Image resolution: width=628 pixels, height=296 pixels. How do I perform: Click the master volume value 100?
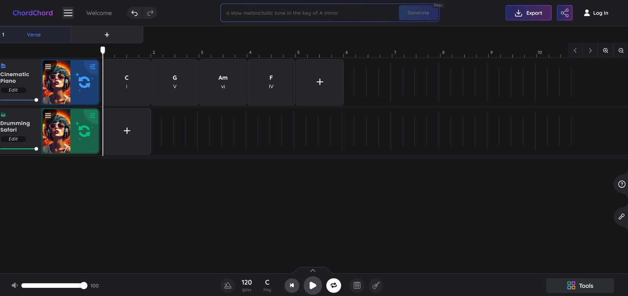coord(95,286)
